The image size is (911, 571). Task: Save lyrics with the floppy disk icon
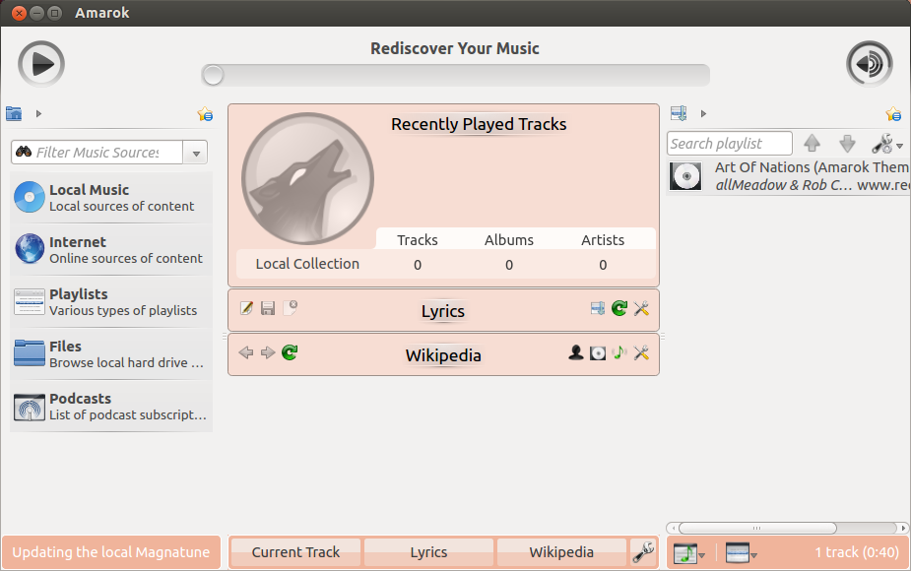point(268,308)
